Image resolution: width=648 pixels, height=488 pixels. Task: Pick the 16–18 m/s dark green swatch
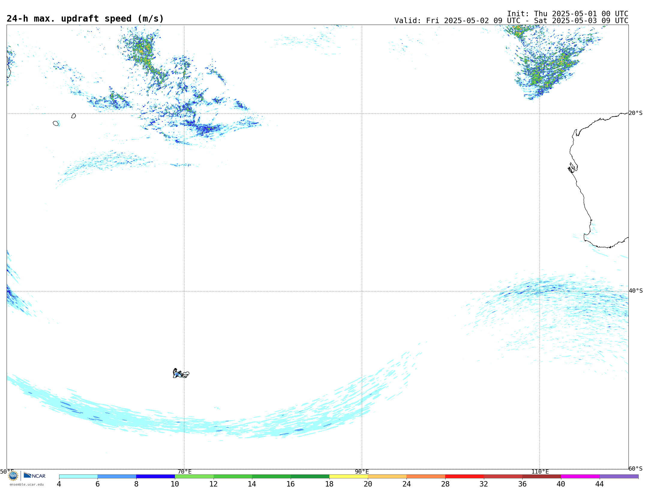(310, 476)
